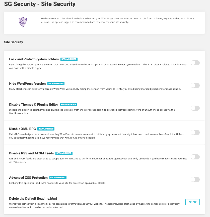Click Recommended badge next to Lock and Protect
210x217 pixels.
point(69,59)
